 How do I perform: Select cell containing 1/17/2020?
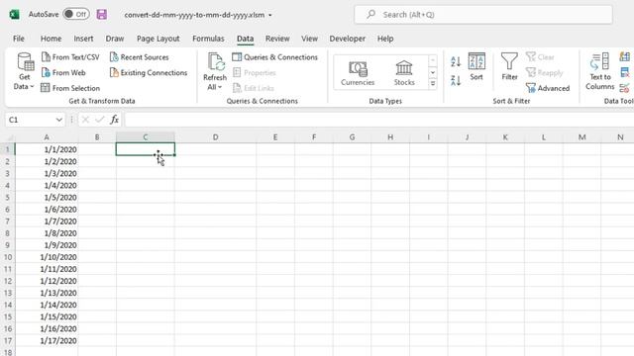tap(47, 340)
